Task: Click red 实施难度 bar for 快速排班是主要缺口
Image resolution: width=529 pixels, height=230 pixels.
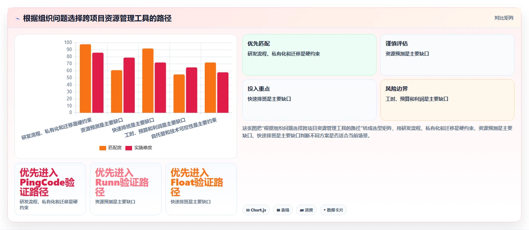Action: [x=160, y=88]
